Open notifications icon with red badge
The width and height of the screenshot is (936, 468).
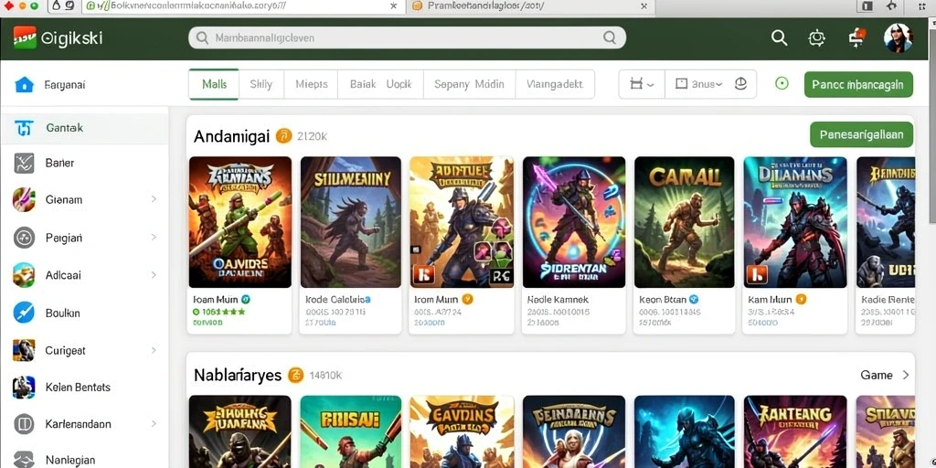[x=856, y=37]
